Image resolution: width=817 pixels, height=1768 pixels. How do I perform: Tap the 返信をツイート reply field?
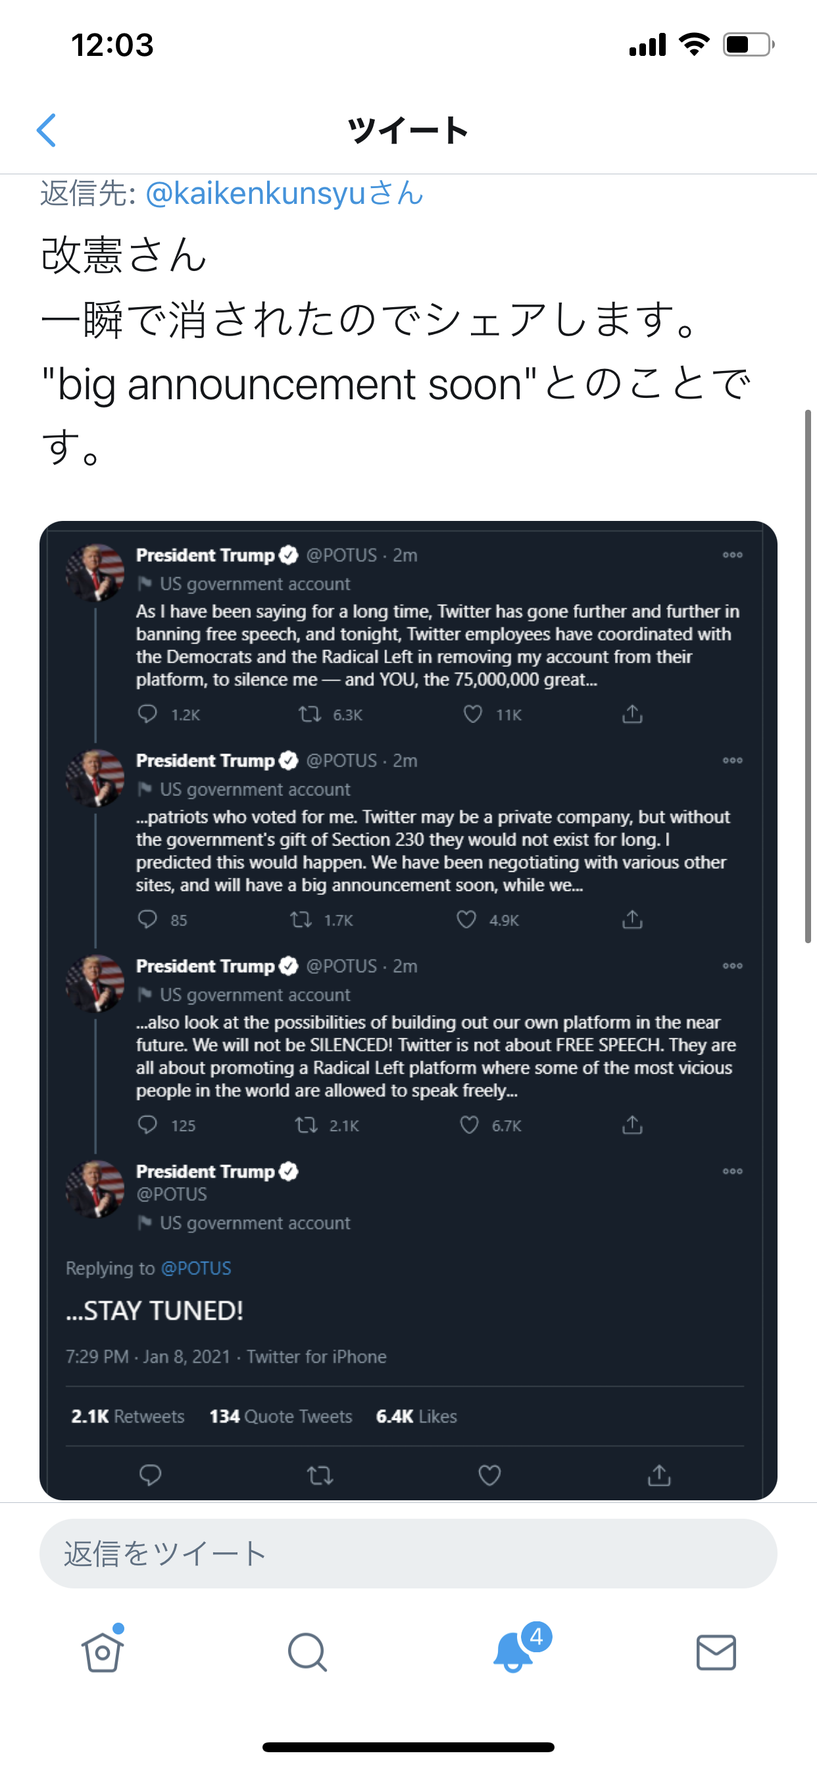(408, 1553)
